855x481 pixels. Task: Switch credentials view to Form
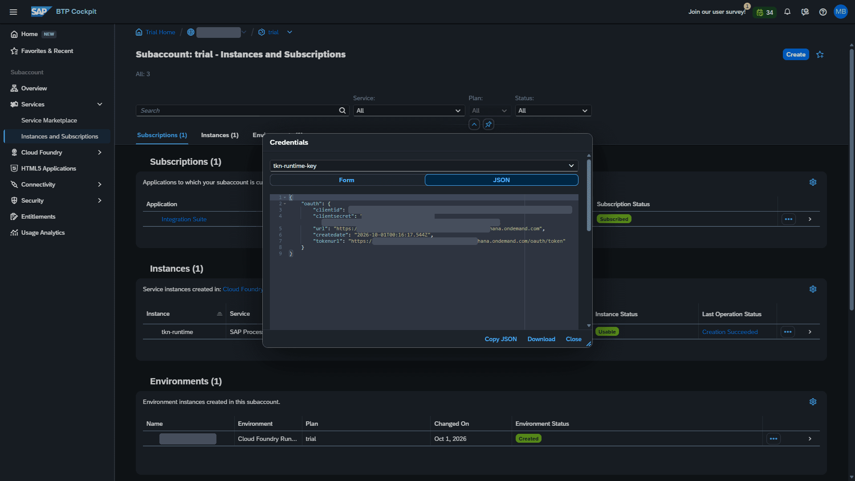pos(347,180)
